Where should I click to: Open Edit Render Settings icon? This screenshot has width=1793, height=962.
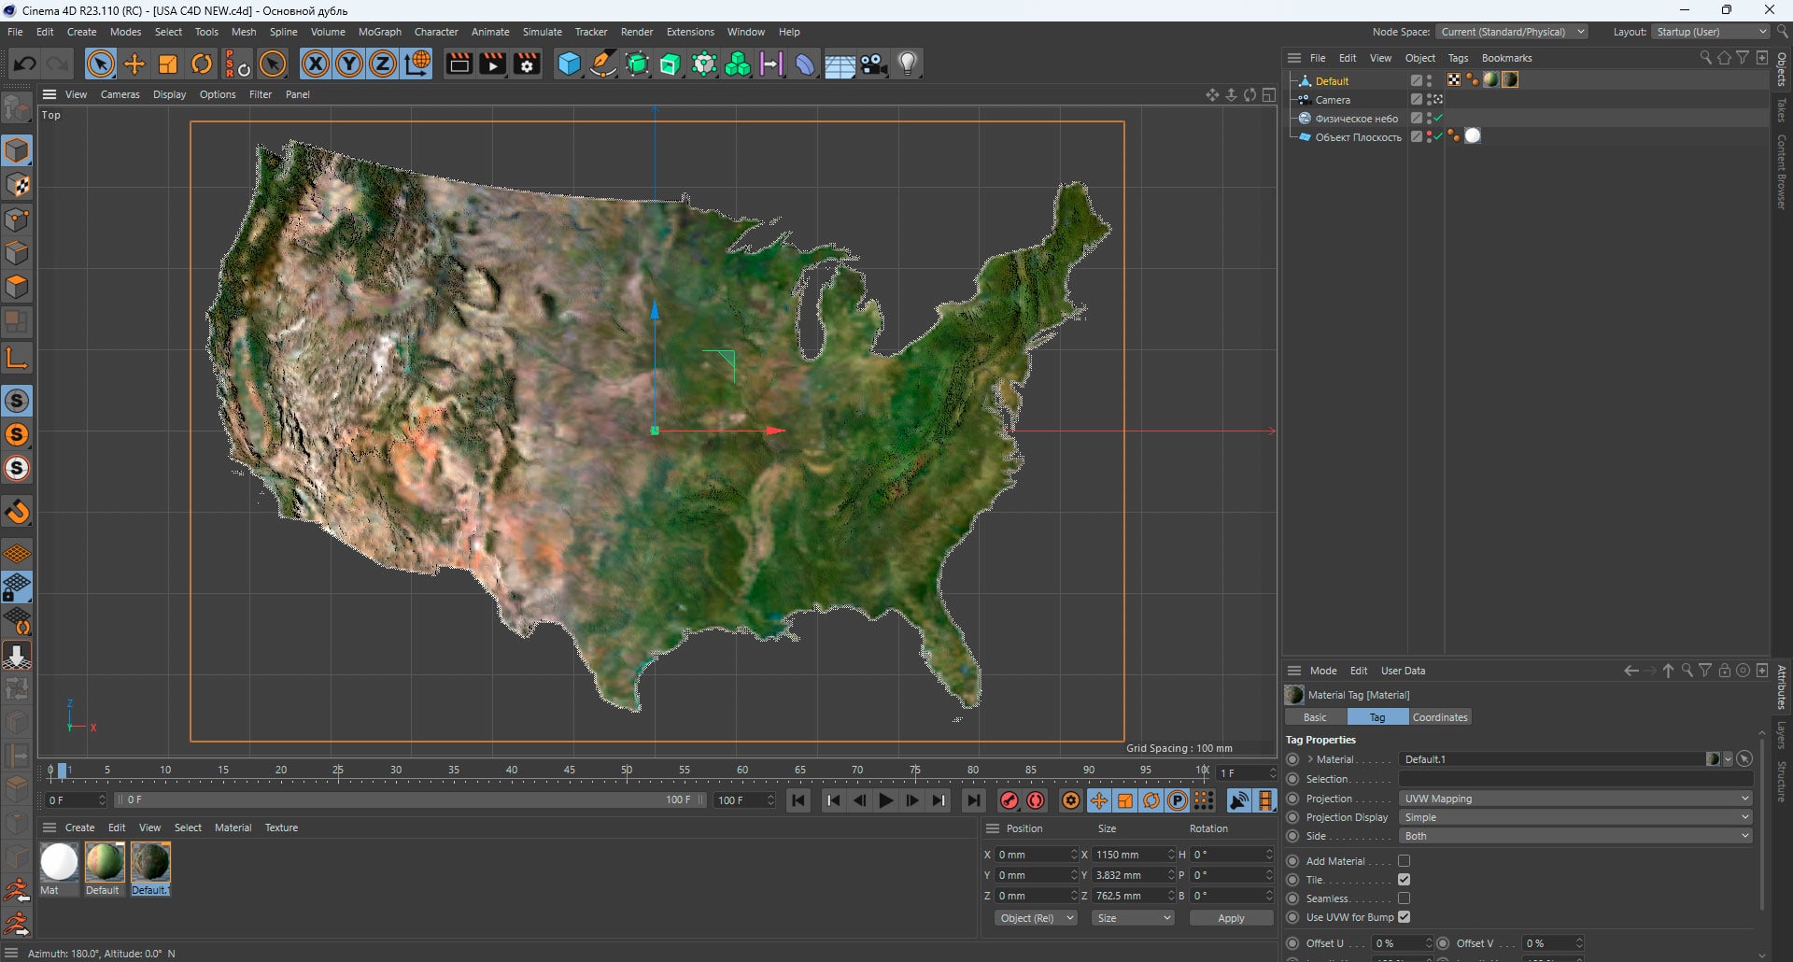coord(527,64)
